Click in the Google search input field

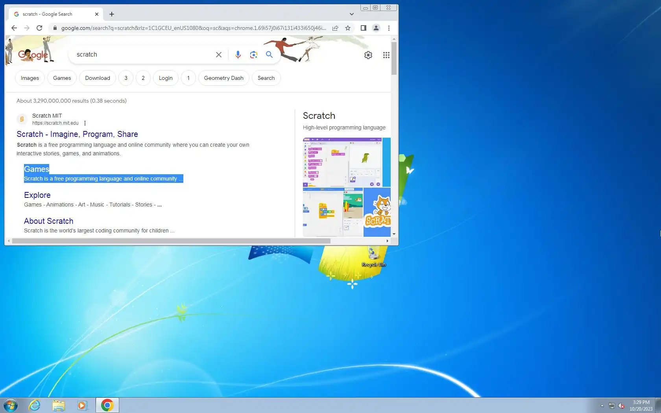tap(144, 55)
